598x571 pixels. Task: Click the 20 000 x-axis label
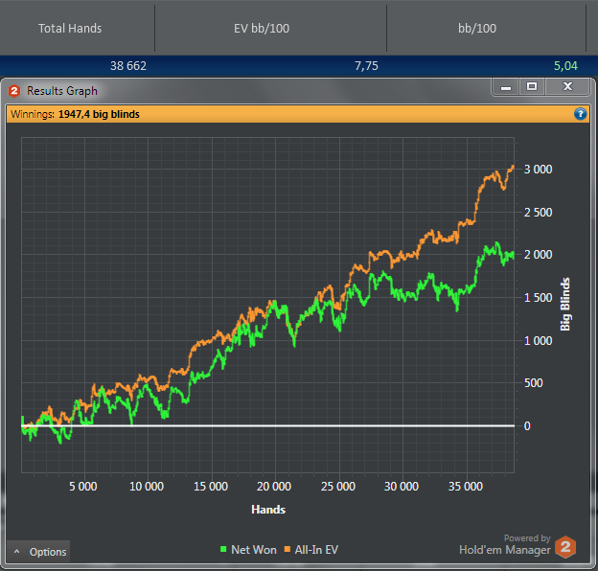tap(274, 487)
